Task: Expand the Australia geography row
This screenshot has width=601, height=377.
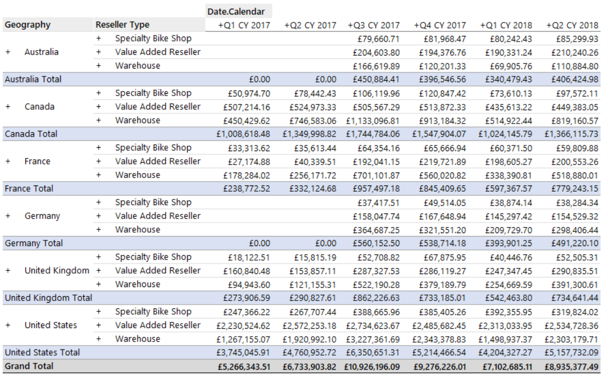Action: pyautogui.click(x=8, y=52)
